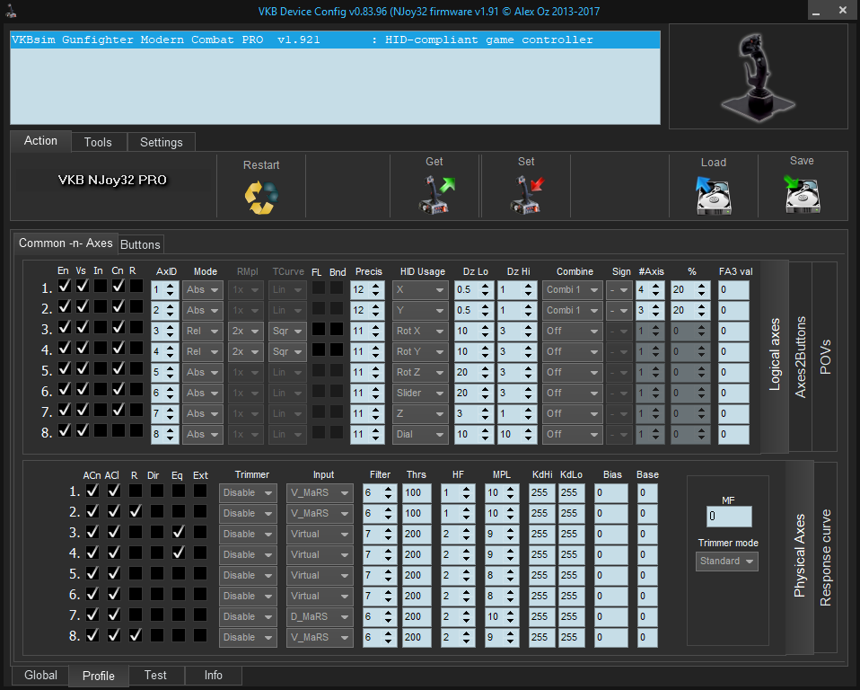Screen dimensions: 860x690
Task: Open Input dropdown showing D_MaRS
Action: (x=320, y=617)
